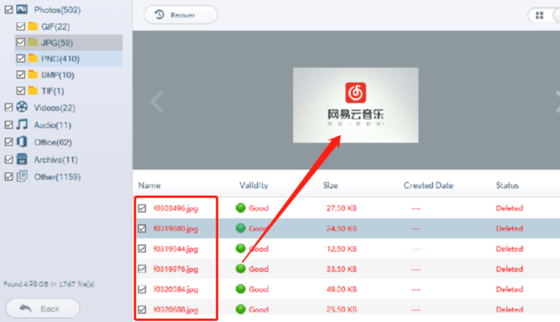Click the 33.50 KB size cell
Image resolution: width=560 pixels, height=322 pixels.
point(341,269)
